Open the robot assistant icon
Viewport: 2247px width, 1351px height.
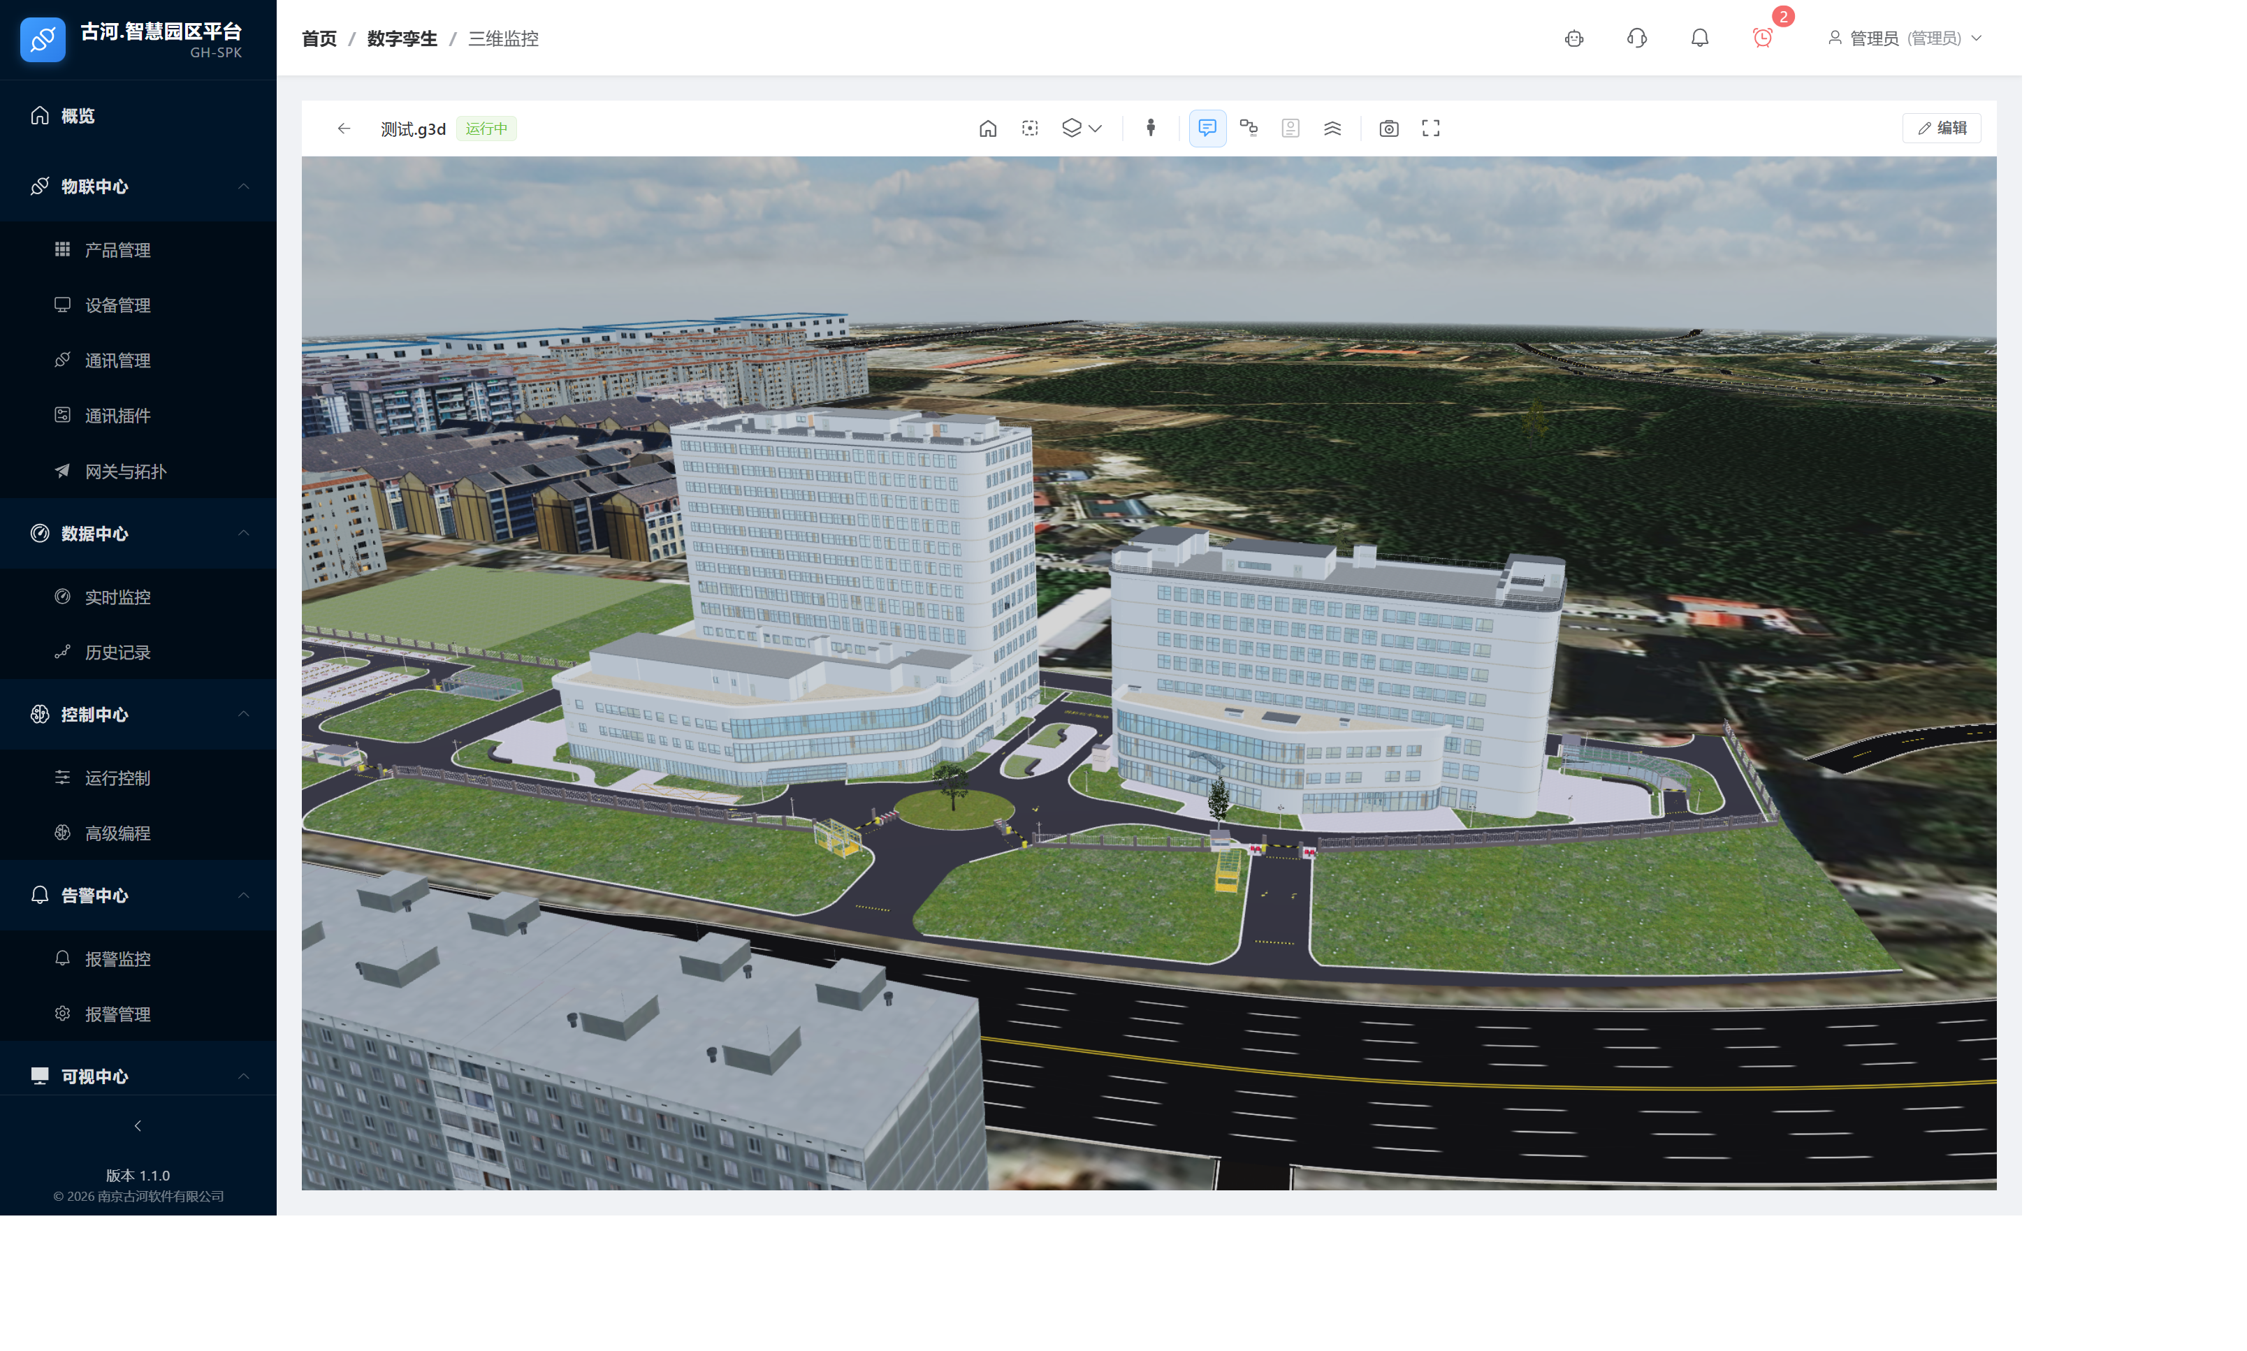click(1573, 38)
